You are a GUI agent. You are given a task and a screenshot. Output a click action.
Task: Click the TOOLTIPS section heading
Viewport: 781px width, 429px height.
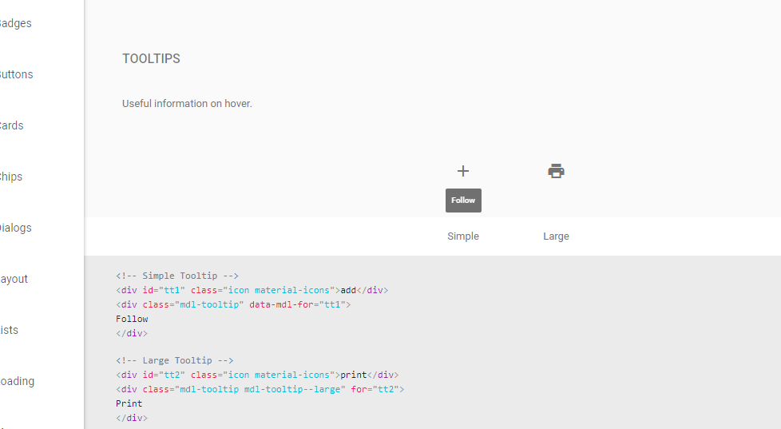(151, 59)
